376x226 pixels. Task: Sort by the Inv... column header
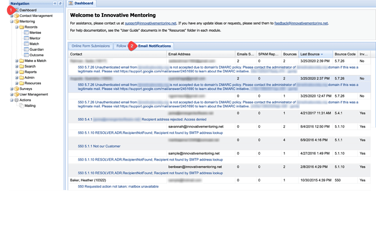click(x=364, y=54)
